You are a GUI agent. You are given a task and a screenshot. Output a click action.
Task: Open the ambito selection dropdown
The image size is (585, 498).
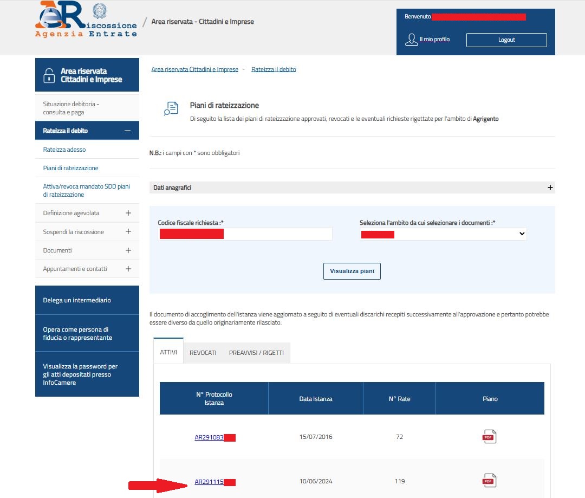(443, 234)
